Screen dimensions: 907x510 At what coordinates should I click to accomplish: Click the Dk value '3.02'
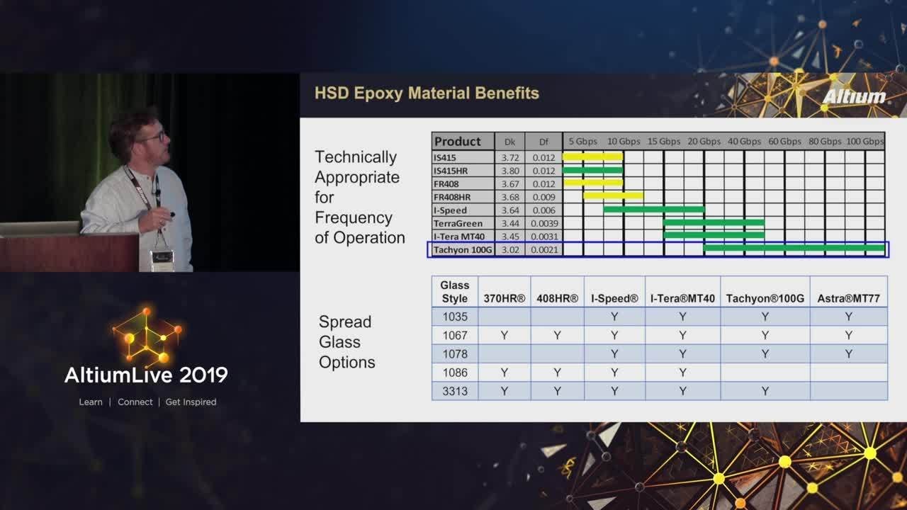(x=510, y=249)
